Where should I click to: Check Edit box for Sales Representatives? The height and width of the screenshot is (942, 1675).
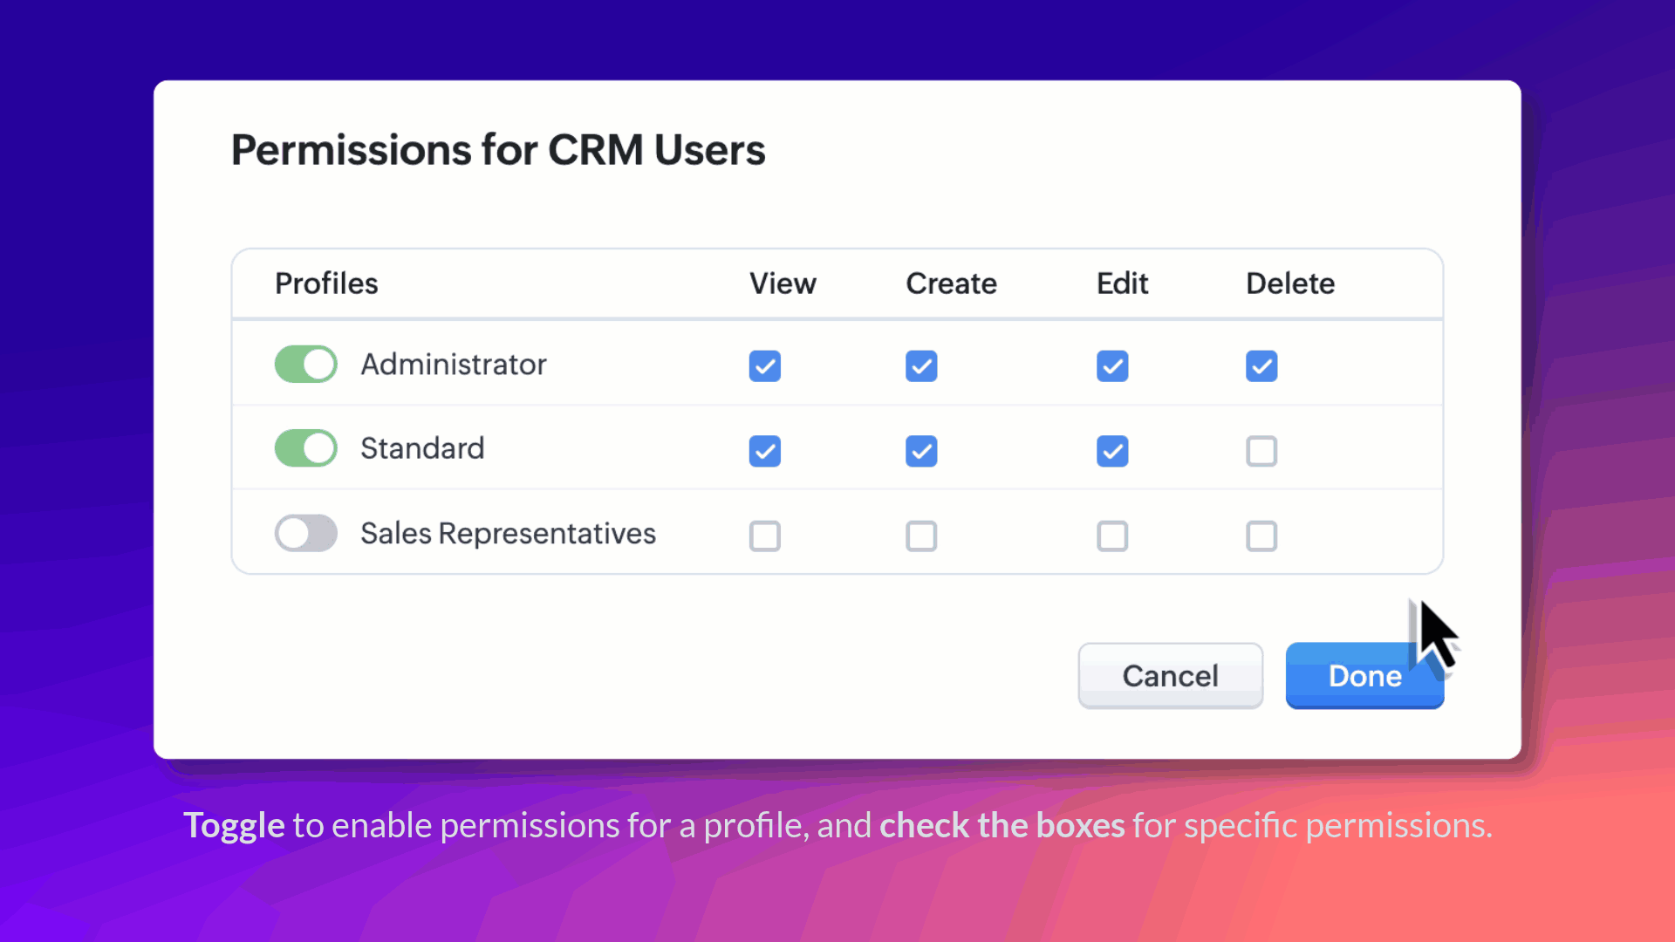click(1111, 536)
